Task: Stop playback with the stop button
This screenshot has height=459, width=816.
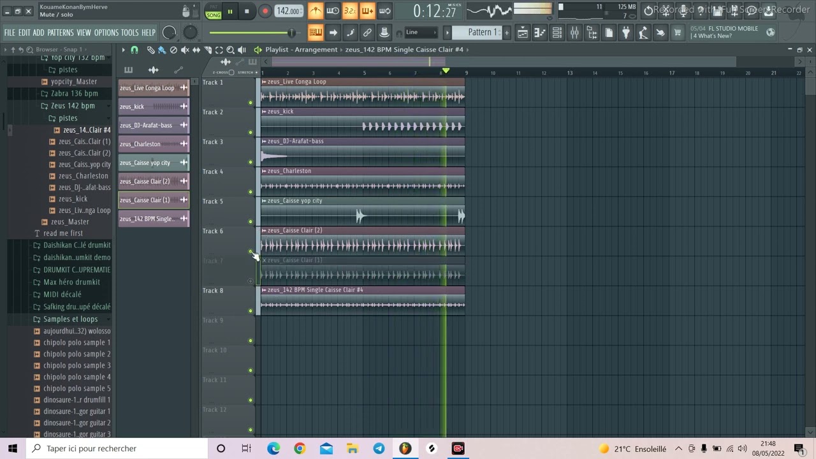Action: (x=247, y=11)
